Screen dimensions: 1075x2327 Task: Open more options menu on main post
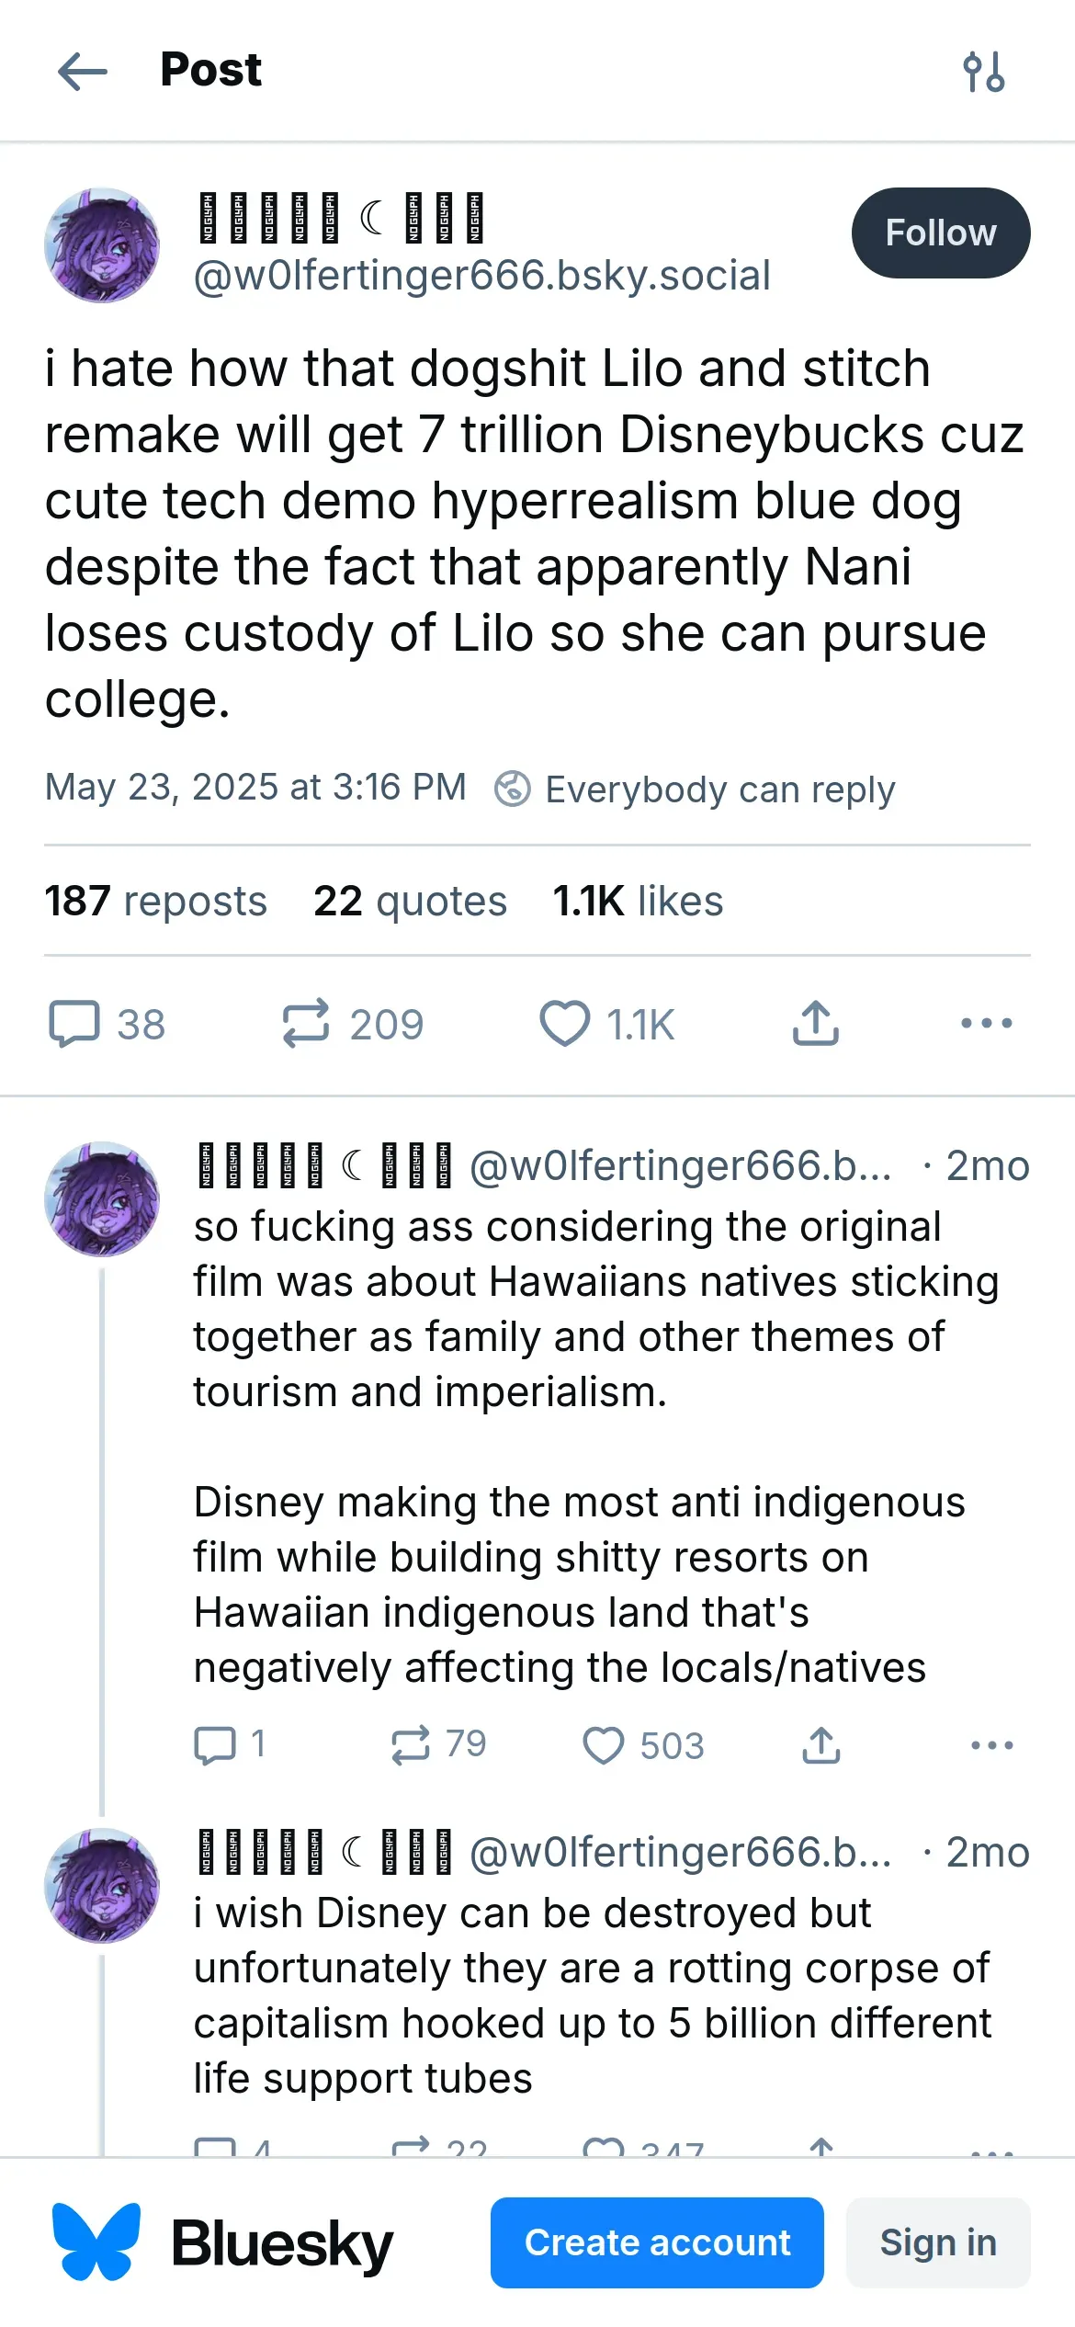click(x=986, y=1023)
